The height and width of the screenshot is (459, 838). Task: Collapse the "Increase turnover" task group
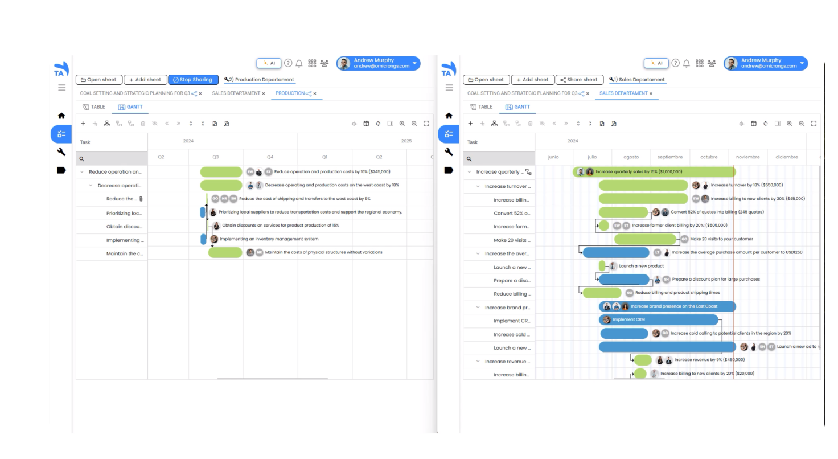478,186
